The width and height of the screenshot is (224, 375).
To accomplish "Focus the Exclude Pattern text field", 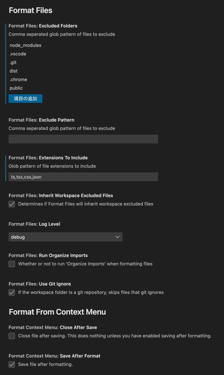I will [83, 139].
